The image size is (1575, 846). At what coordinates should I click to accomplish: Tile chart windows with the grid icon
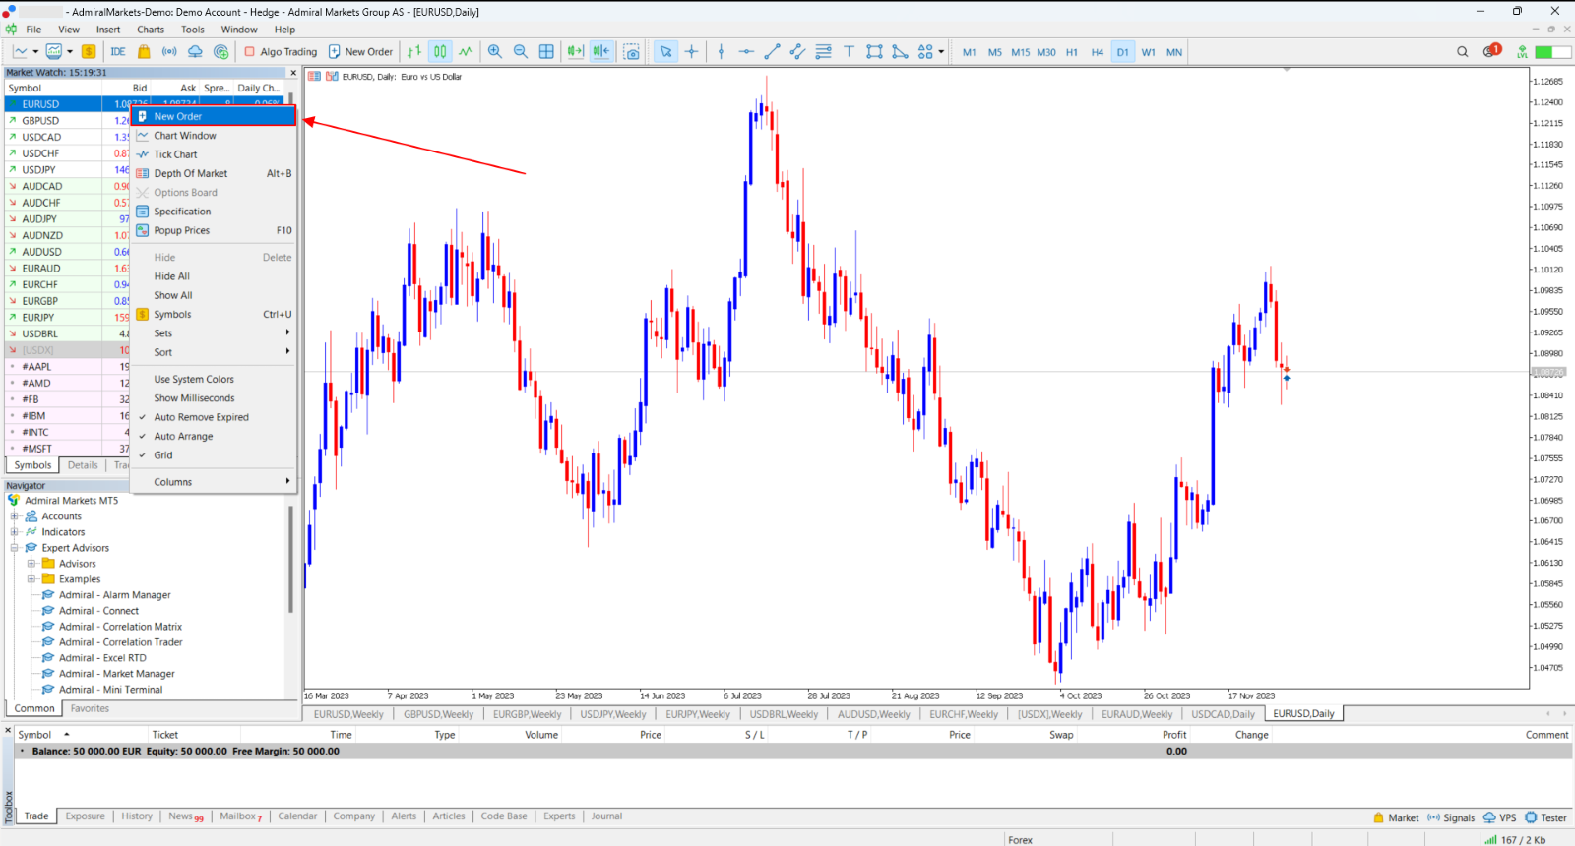[546, 52]
